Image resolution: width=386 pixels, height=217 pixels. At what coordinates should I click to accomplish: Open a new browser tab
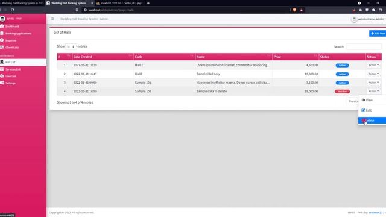pos(148,3)
